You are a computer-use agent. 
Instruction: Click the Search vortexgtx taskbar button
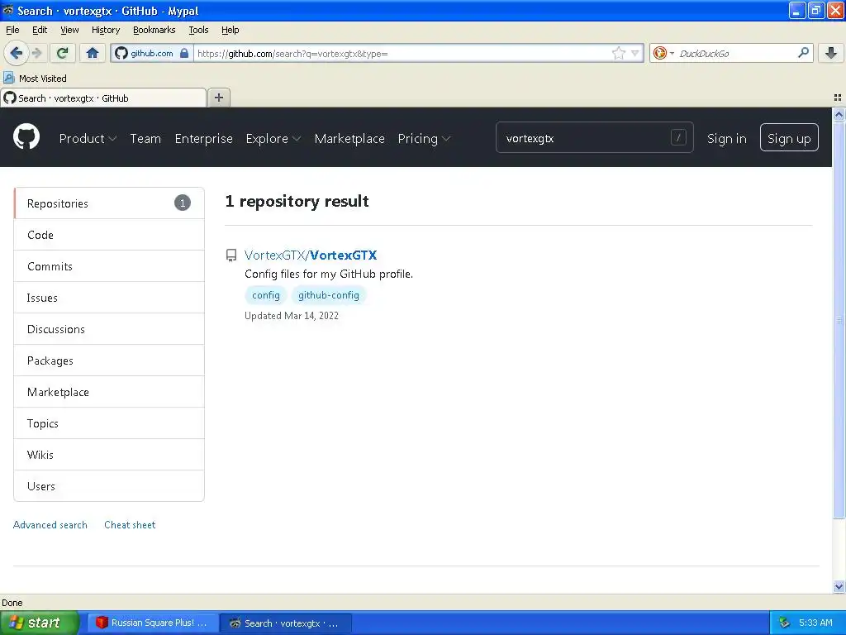pyautogui.click(x=286, y=623)
